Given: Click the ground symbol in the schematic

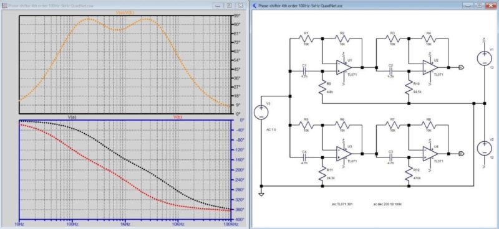Looking at the screenshot, I should point(261,194).
